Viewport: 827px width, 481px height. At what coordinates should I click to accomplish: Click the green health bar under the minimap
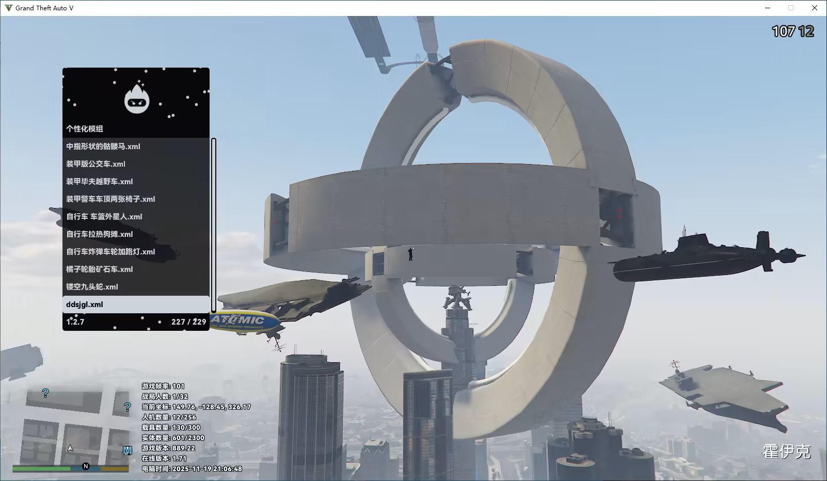pos(41,469)
